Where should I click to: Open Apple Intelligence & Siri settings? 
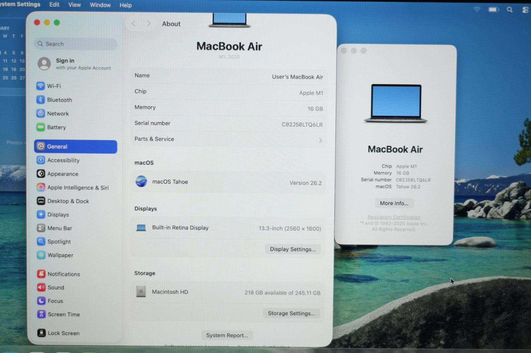[x=78, y=188]
